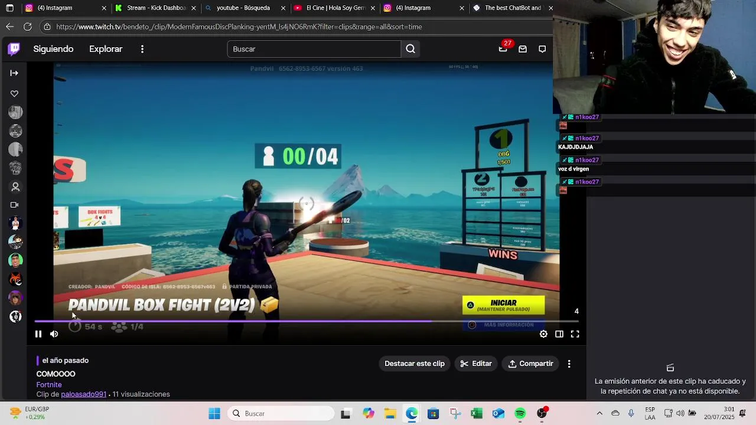Open more options menu next to Compartir
This screenshot has width=756, height=425.
click(x=569, y=364)
